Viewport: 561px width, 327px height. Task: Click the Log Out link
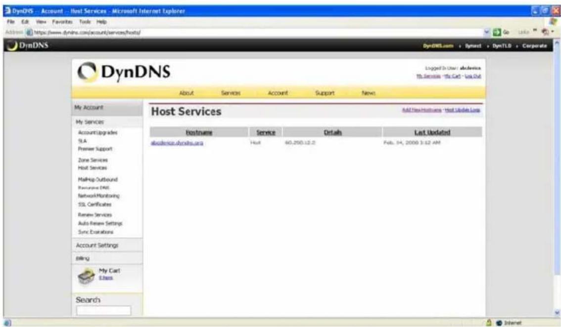point(472,76)
